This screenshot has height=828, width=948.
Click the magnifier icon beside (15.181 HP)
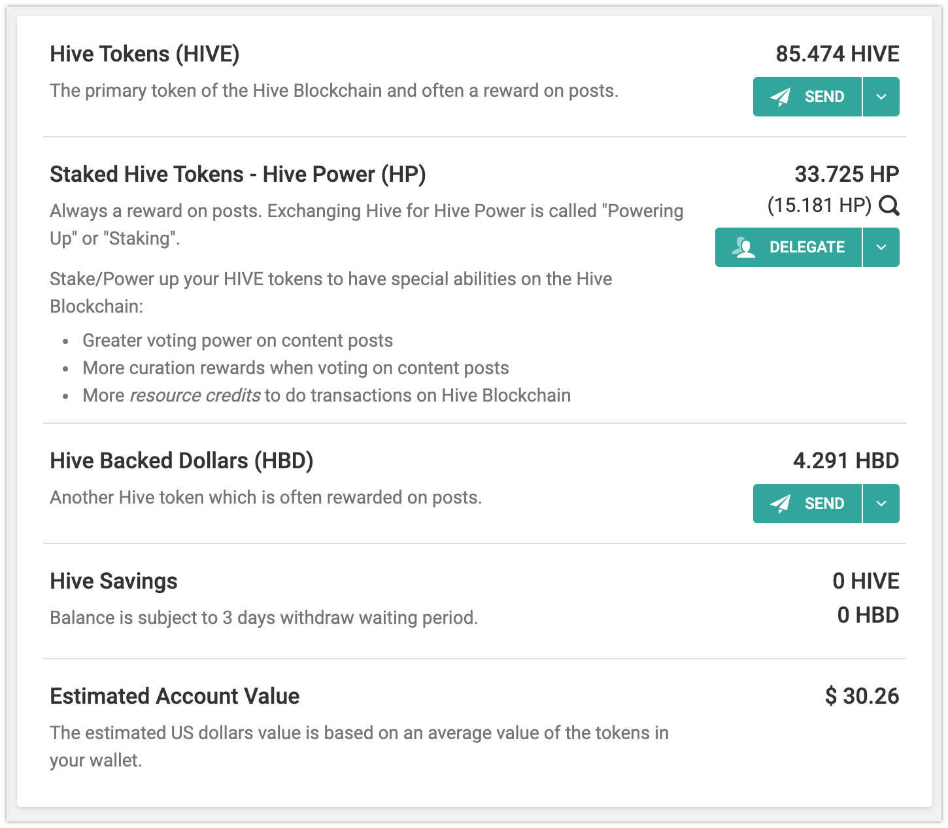pos(889,206)
